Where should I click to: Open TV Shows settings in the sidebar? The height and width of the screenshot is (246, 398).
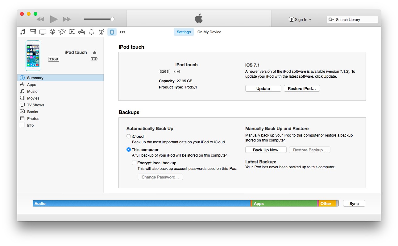tap(60, 105)
